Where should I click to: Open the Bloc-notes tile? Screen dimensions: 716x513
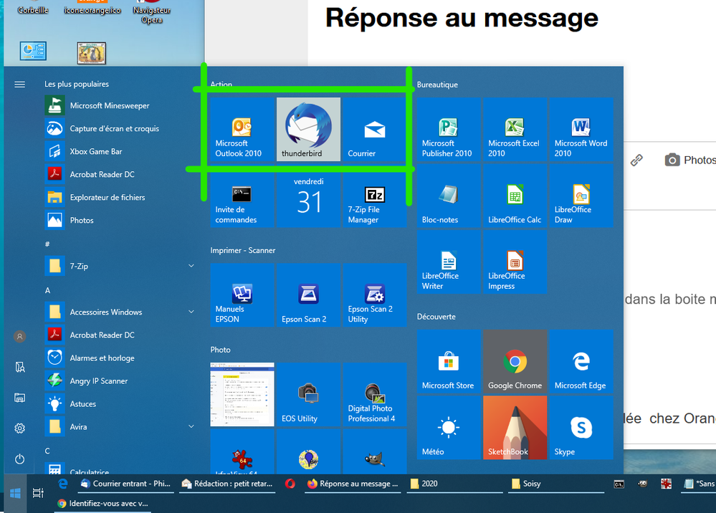coord(449,196)
